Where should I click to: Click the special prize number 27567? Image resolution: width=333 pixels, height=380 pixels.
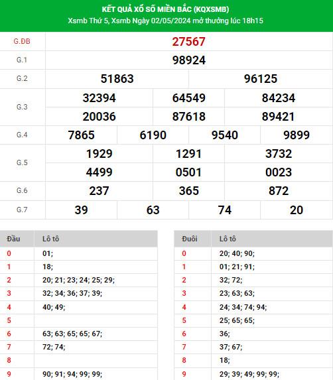189,42
